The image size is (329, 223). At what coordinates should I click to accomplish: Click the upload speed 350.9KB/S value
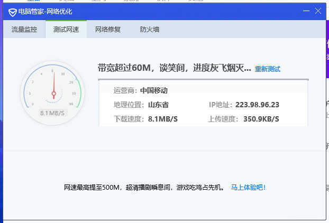click(x=261, y=119)
